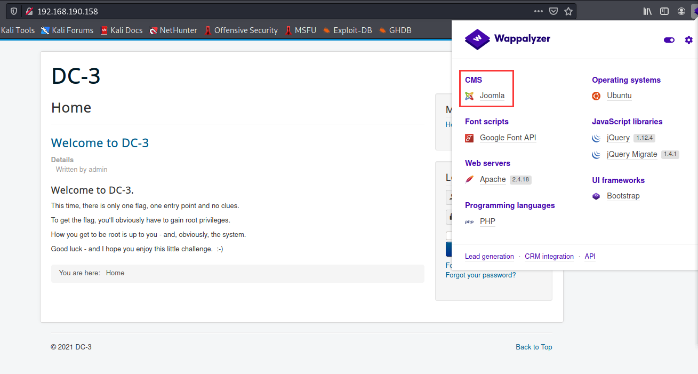Open the Welcome to DC-3 article link
Image resolution: width=698 pixels, height=374 pixels.
pos(100,143)
